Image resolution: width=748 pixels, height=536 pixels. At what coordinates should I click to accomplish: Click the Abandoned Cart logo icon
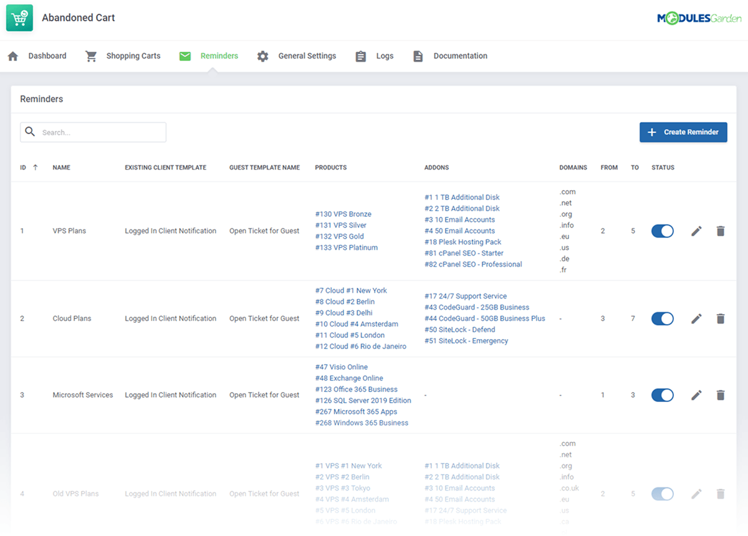tap(19, 17)
